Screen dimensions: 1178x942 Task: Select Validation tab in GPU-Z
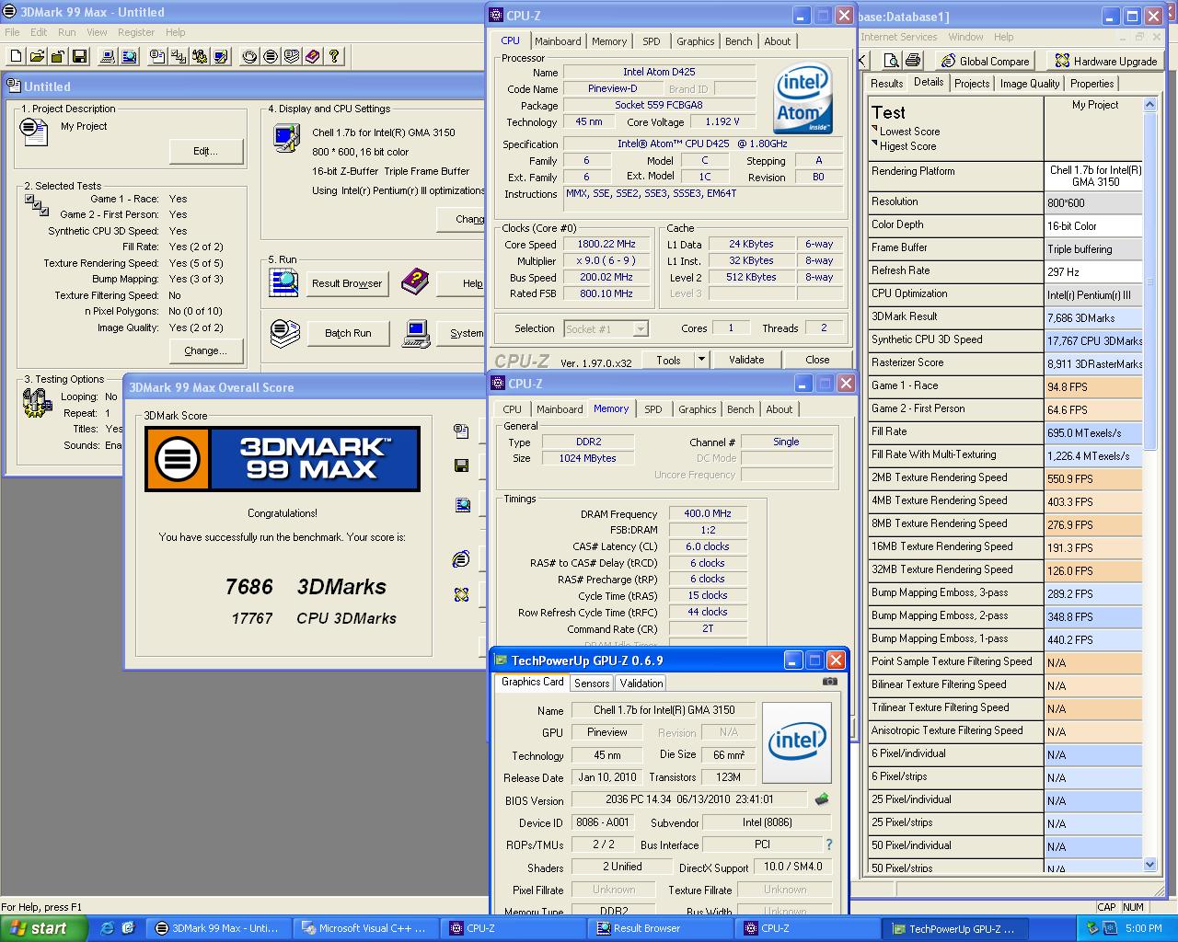tap(641, 684)
